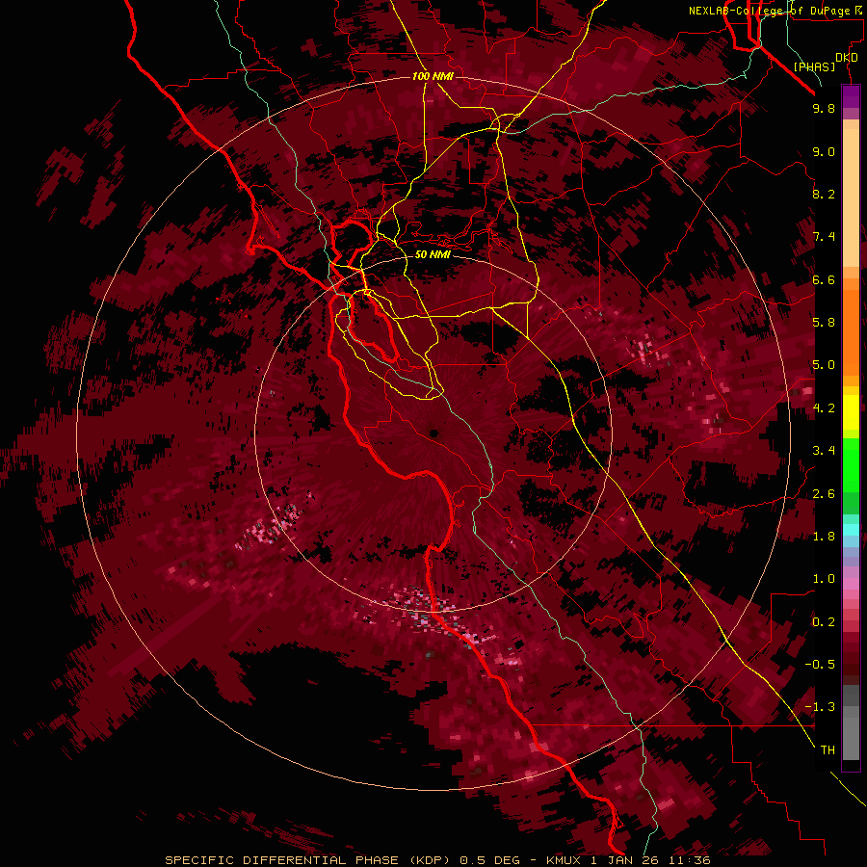The height and width of the screenshot is (867, 867).
Task: Click the cyan segment of the color bar
Action: pyautogui.click(x=851, y=529)
